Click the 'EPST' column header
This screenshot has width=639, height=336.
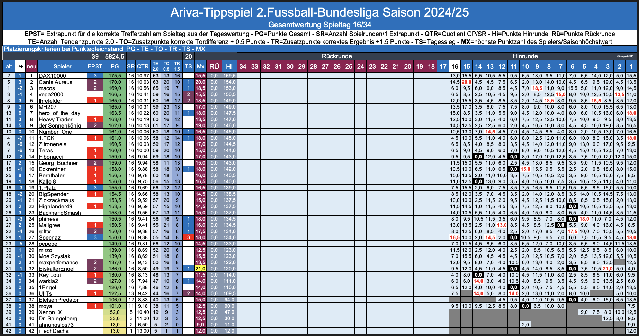pyautogui.click(x=94, y=67)
